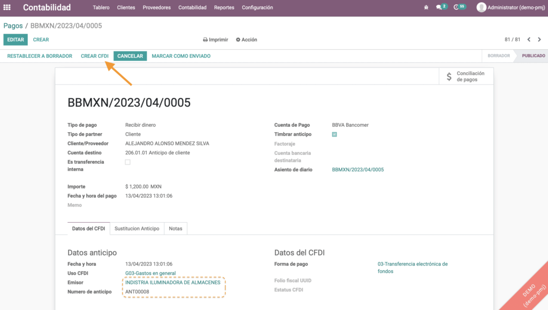This screenshot has width=548, height=310.
Task: Open the activities clock icon
Action: [x=456, y=7]
